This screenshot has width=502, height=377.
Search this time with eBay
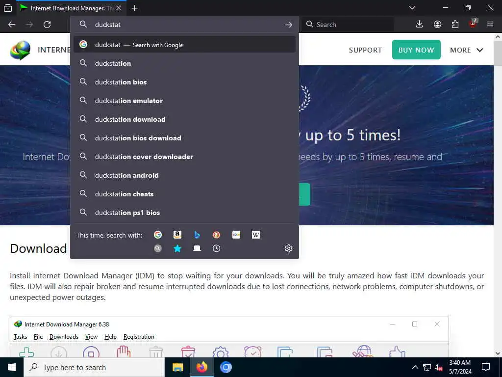pyautogui.click(x=236, y=235)
